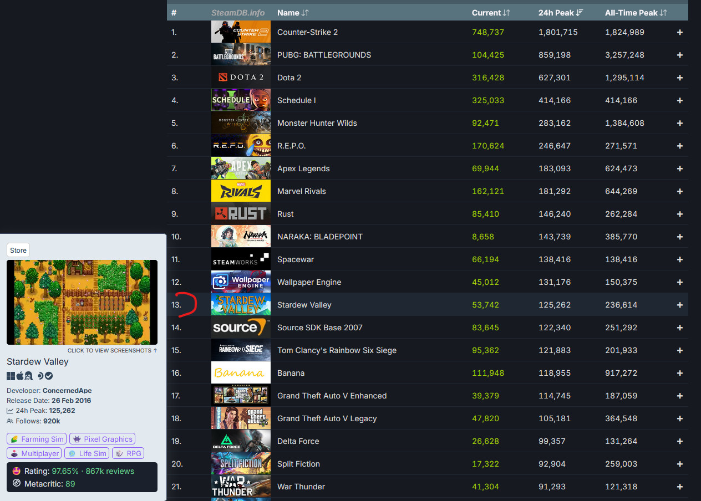Screen dimensions: 701x501
Task: Open the Apex Legends game link
Action: click(303, 168)
